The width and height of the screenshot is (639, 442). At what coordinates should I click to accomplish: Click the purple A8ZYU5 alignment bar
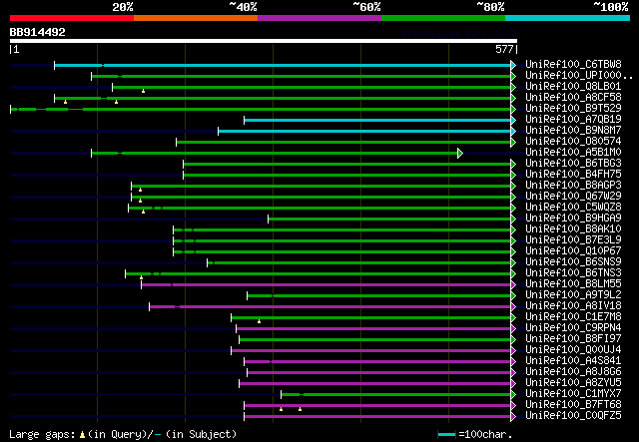375,383
